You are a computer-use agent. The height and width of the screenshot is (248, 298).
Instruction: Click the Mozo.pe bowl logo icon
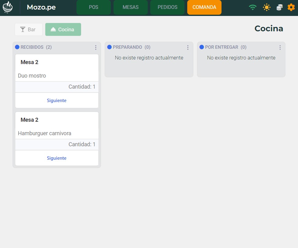point(8,7)
